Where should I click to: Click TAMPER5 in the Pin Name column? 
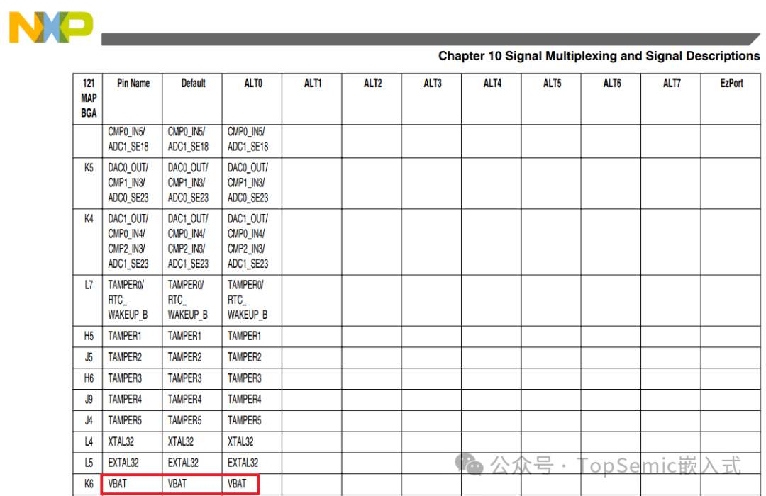coord(125,420)
